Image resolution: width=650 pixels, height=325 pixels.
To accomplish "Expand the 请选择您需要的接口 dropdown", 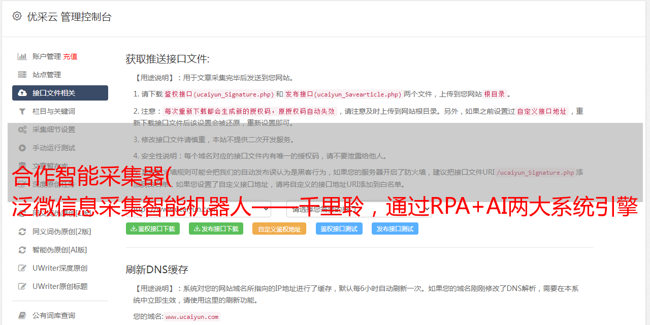I will (359, 209).
